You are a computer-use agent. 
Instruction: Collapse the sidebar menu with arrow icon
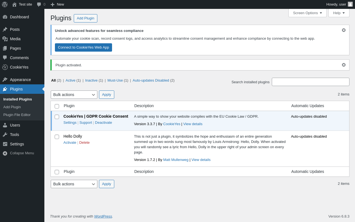[x=5, y=153]
